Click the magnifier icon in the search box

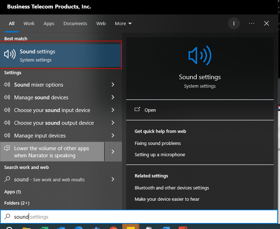pyautogui.click(x=7, y=217)
